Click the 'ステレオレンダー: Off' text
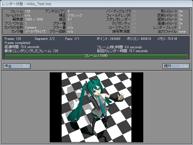The width and height of the screenshot is (193, 145). tap(121, 19)
